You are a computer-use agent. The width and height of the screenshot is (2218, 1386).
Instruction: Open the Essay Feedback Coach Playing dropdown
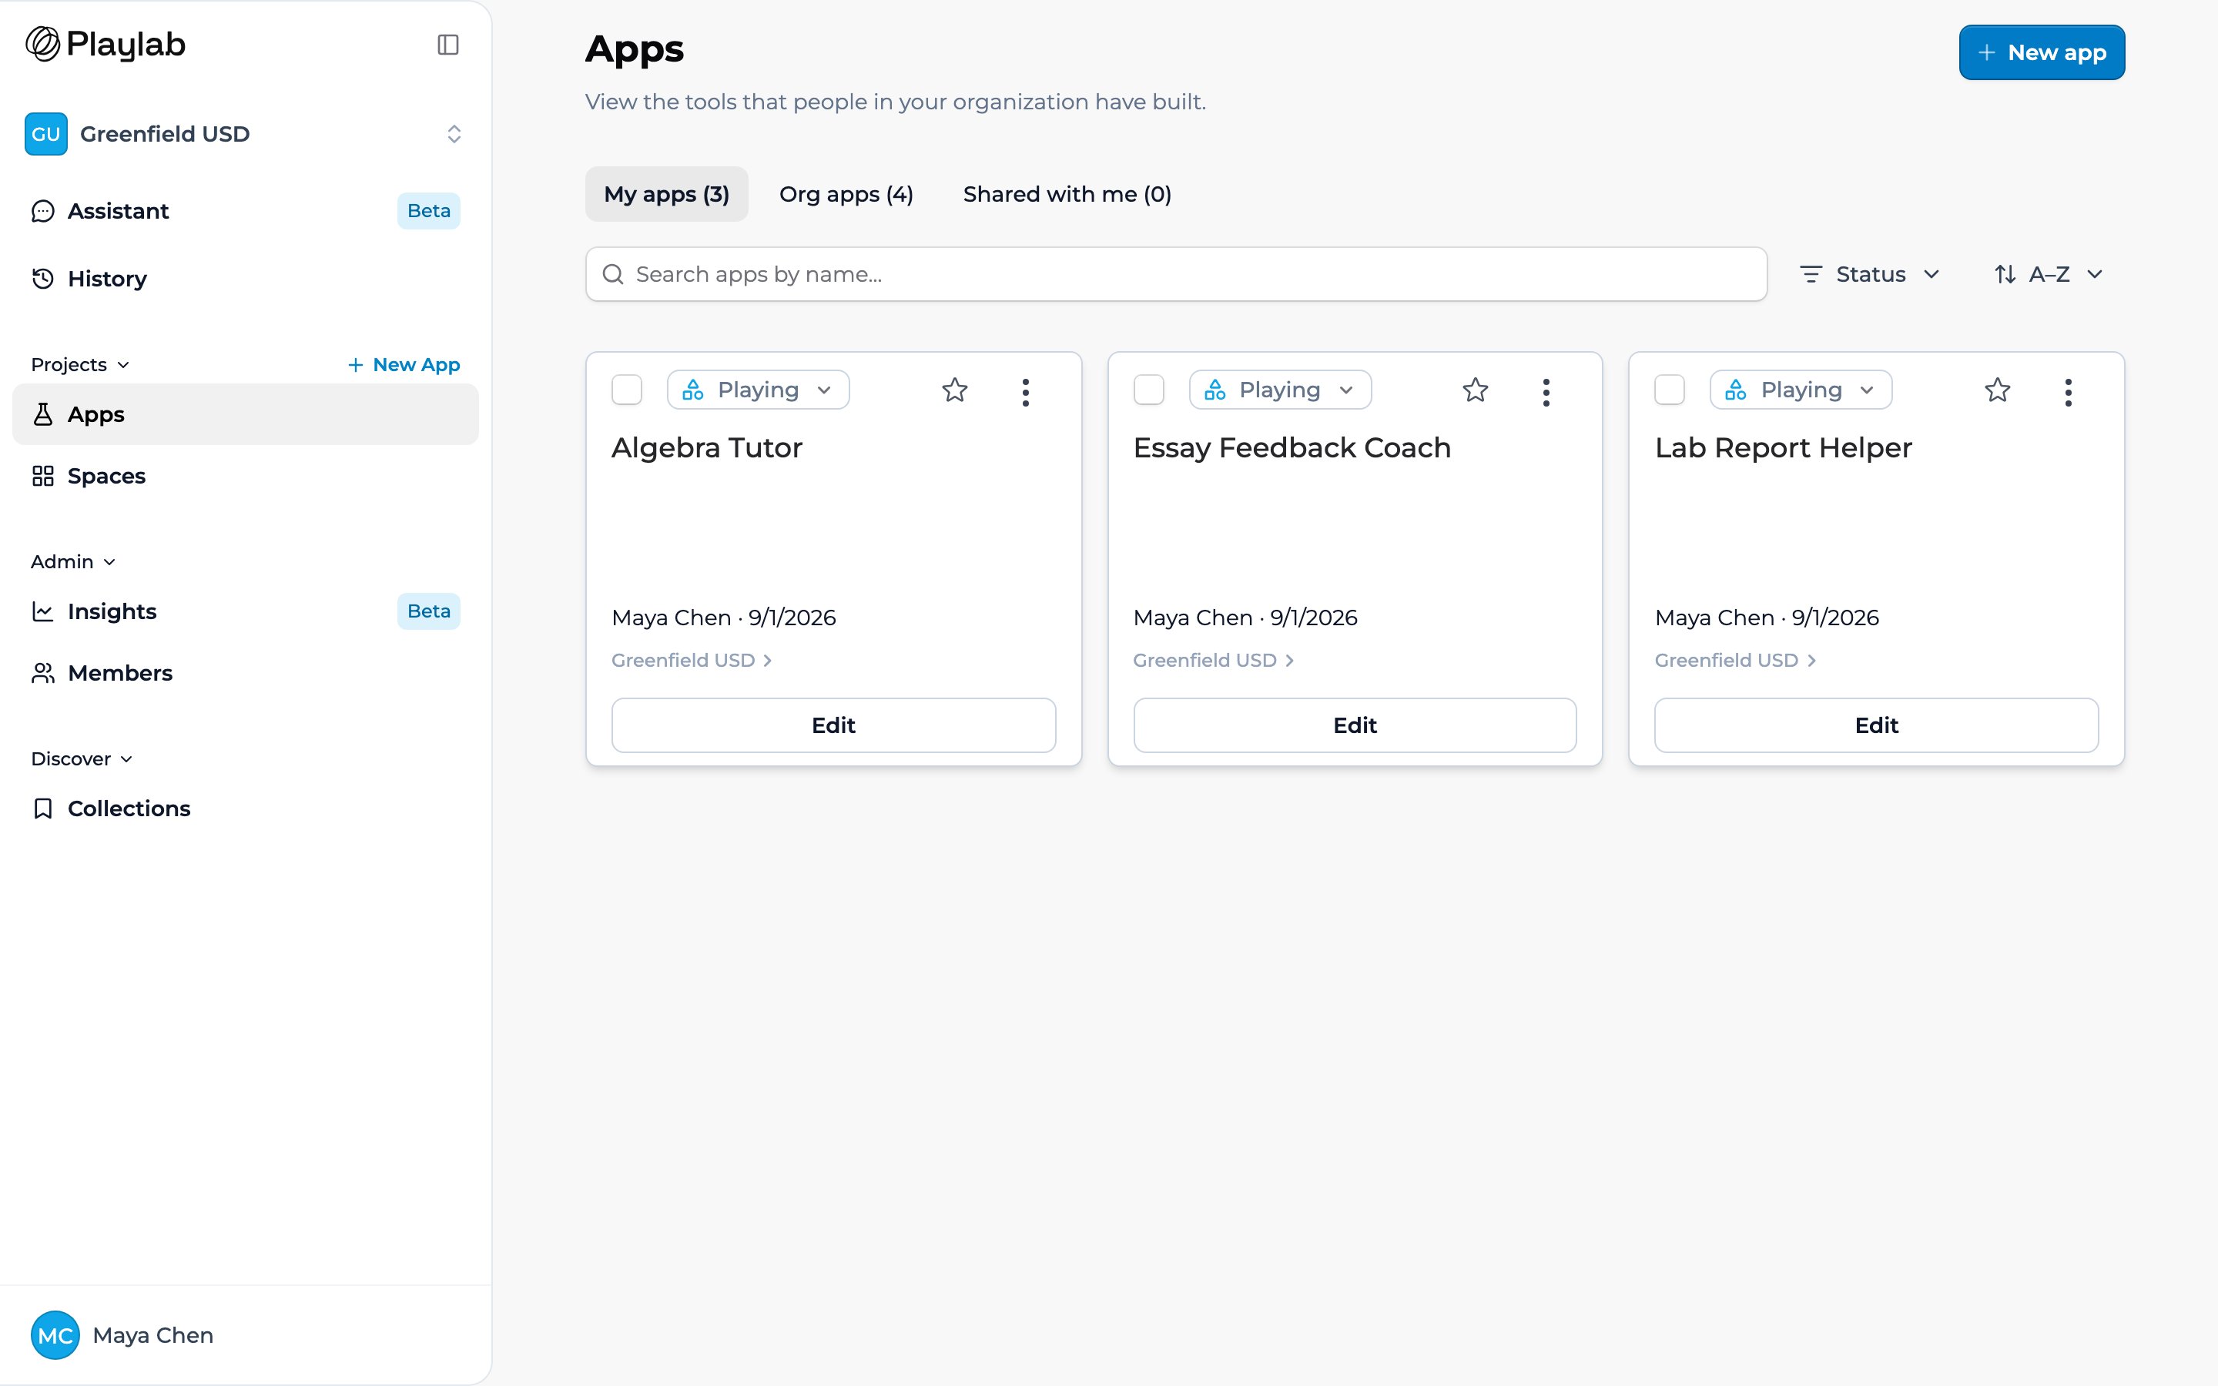[x=1279, y=390]
